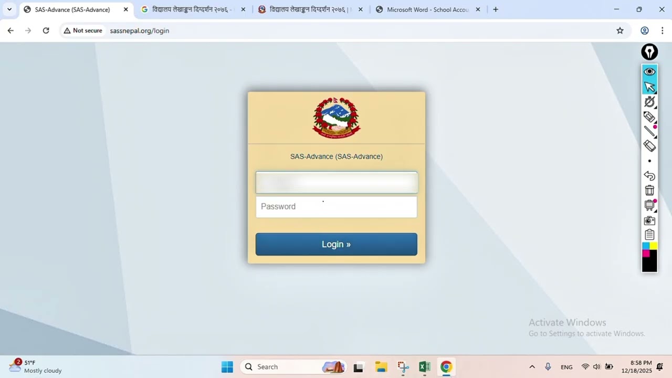
Task: Click the browser forward arrow
Action: [28, 30]
